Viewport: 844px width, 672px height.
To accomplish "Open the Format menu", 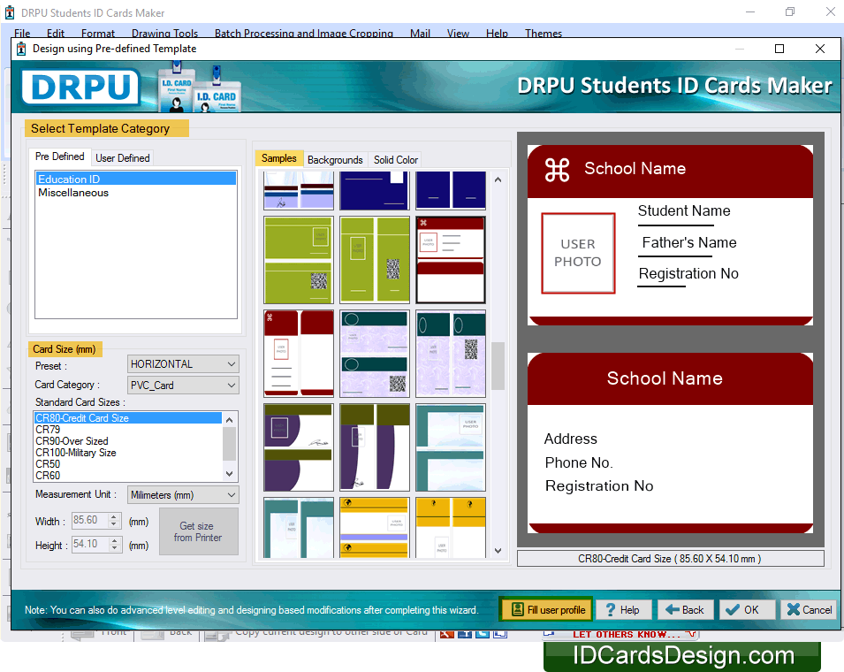I will pyautogui.click(x=98, y=34).
